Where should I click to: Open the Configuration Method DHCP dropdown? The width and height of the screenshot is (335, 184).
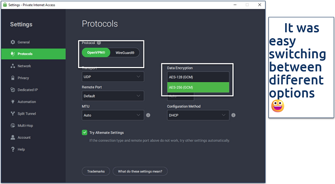[198, 115]
